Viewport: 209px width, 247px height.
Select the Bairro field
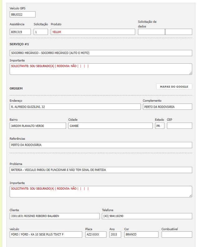point(38,126)
